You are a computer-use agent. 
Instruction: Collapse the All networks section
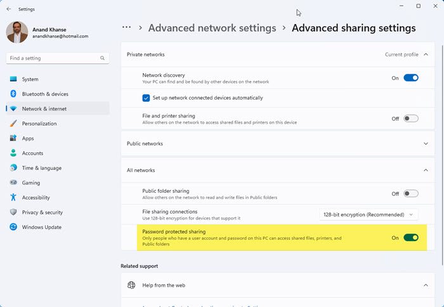pyautogui.click(x=426, y=171)
